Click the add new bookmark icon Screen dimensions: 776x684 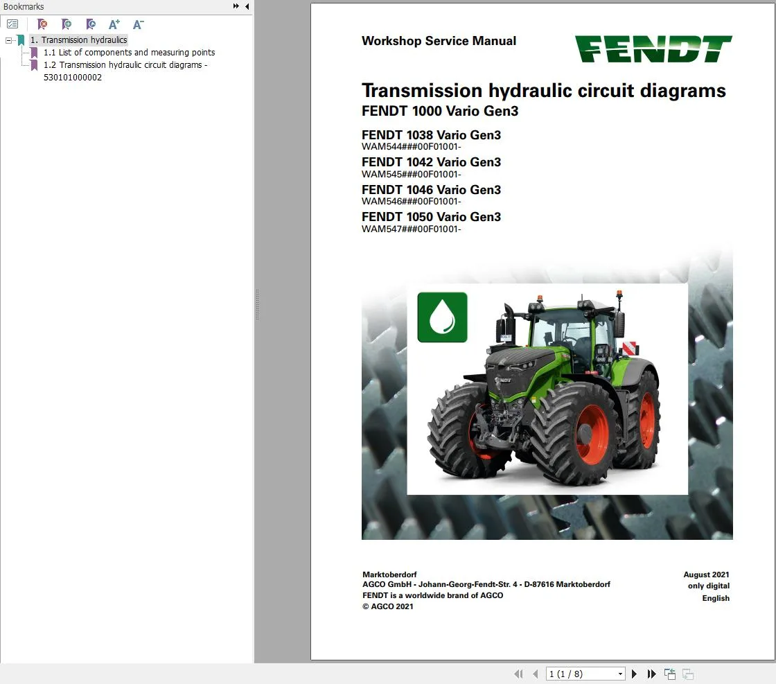click(x=67, y=24)
